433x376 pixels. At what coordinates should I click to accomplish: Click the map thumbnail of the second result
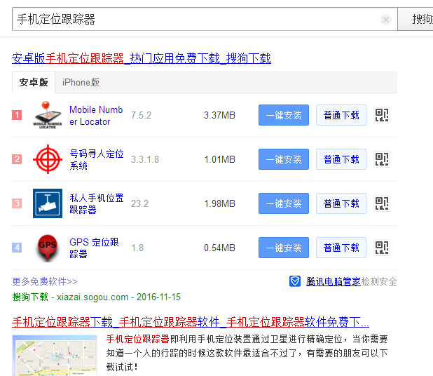coord(55,356)
